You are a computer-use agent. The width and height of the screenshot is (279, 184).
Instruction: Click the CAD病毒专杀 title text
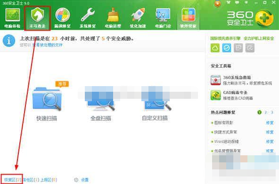[x=235, y=93]
